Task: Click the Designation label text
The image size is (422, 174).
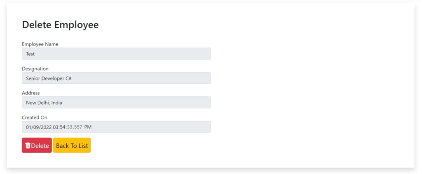Action: pyautogui.click(x=35, y=69)
